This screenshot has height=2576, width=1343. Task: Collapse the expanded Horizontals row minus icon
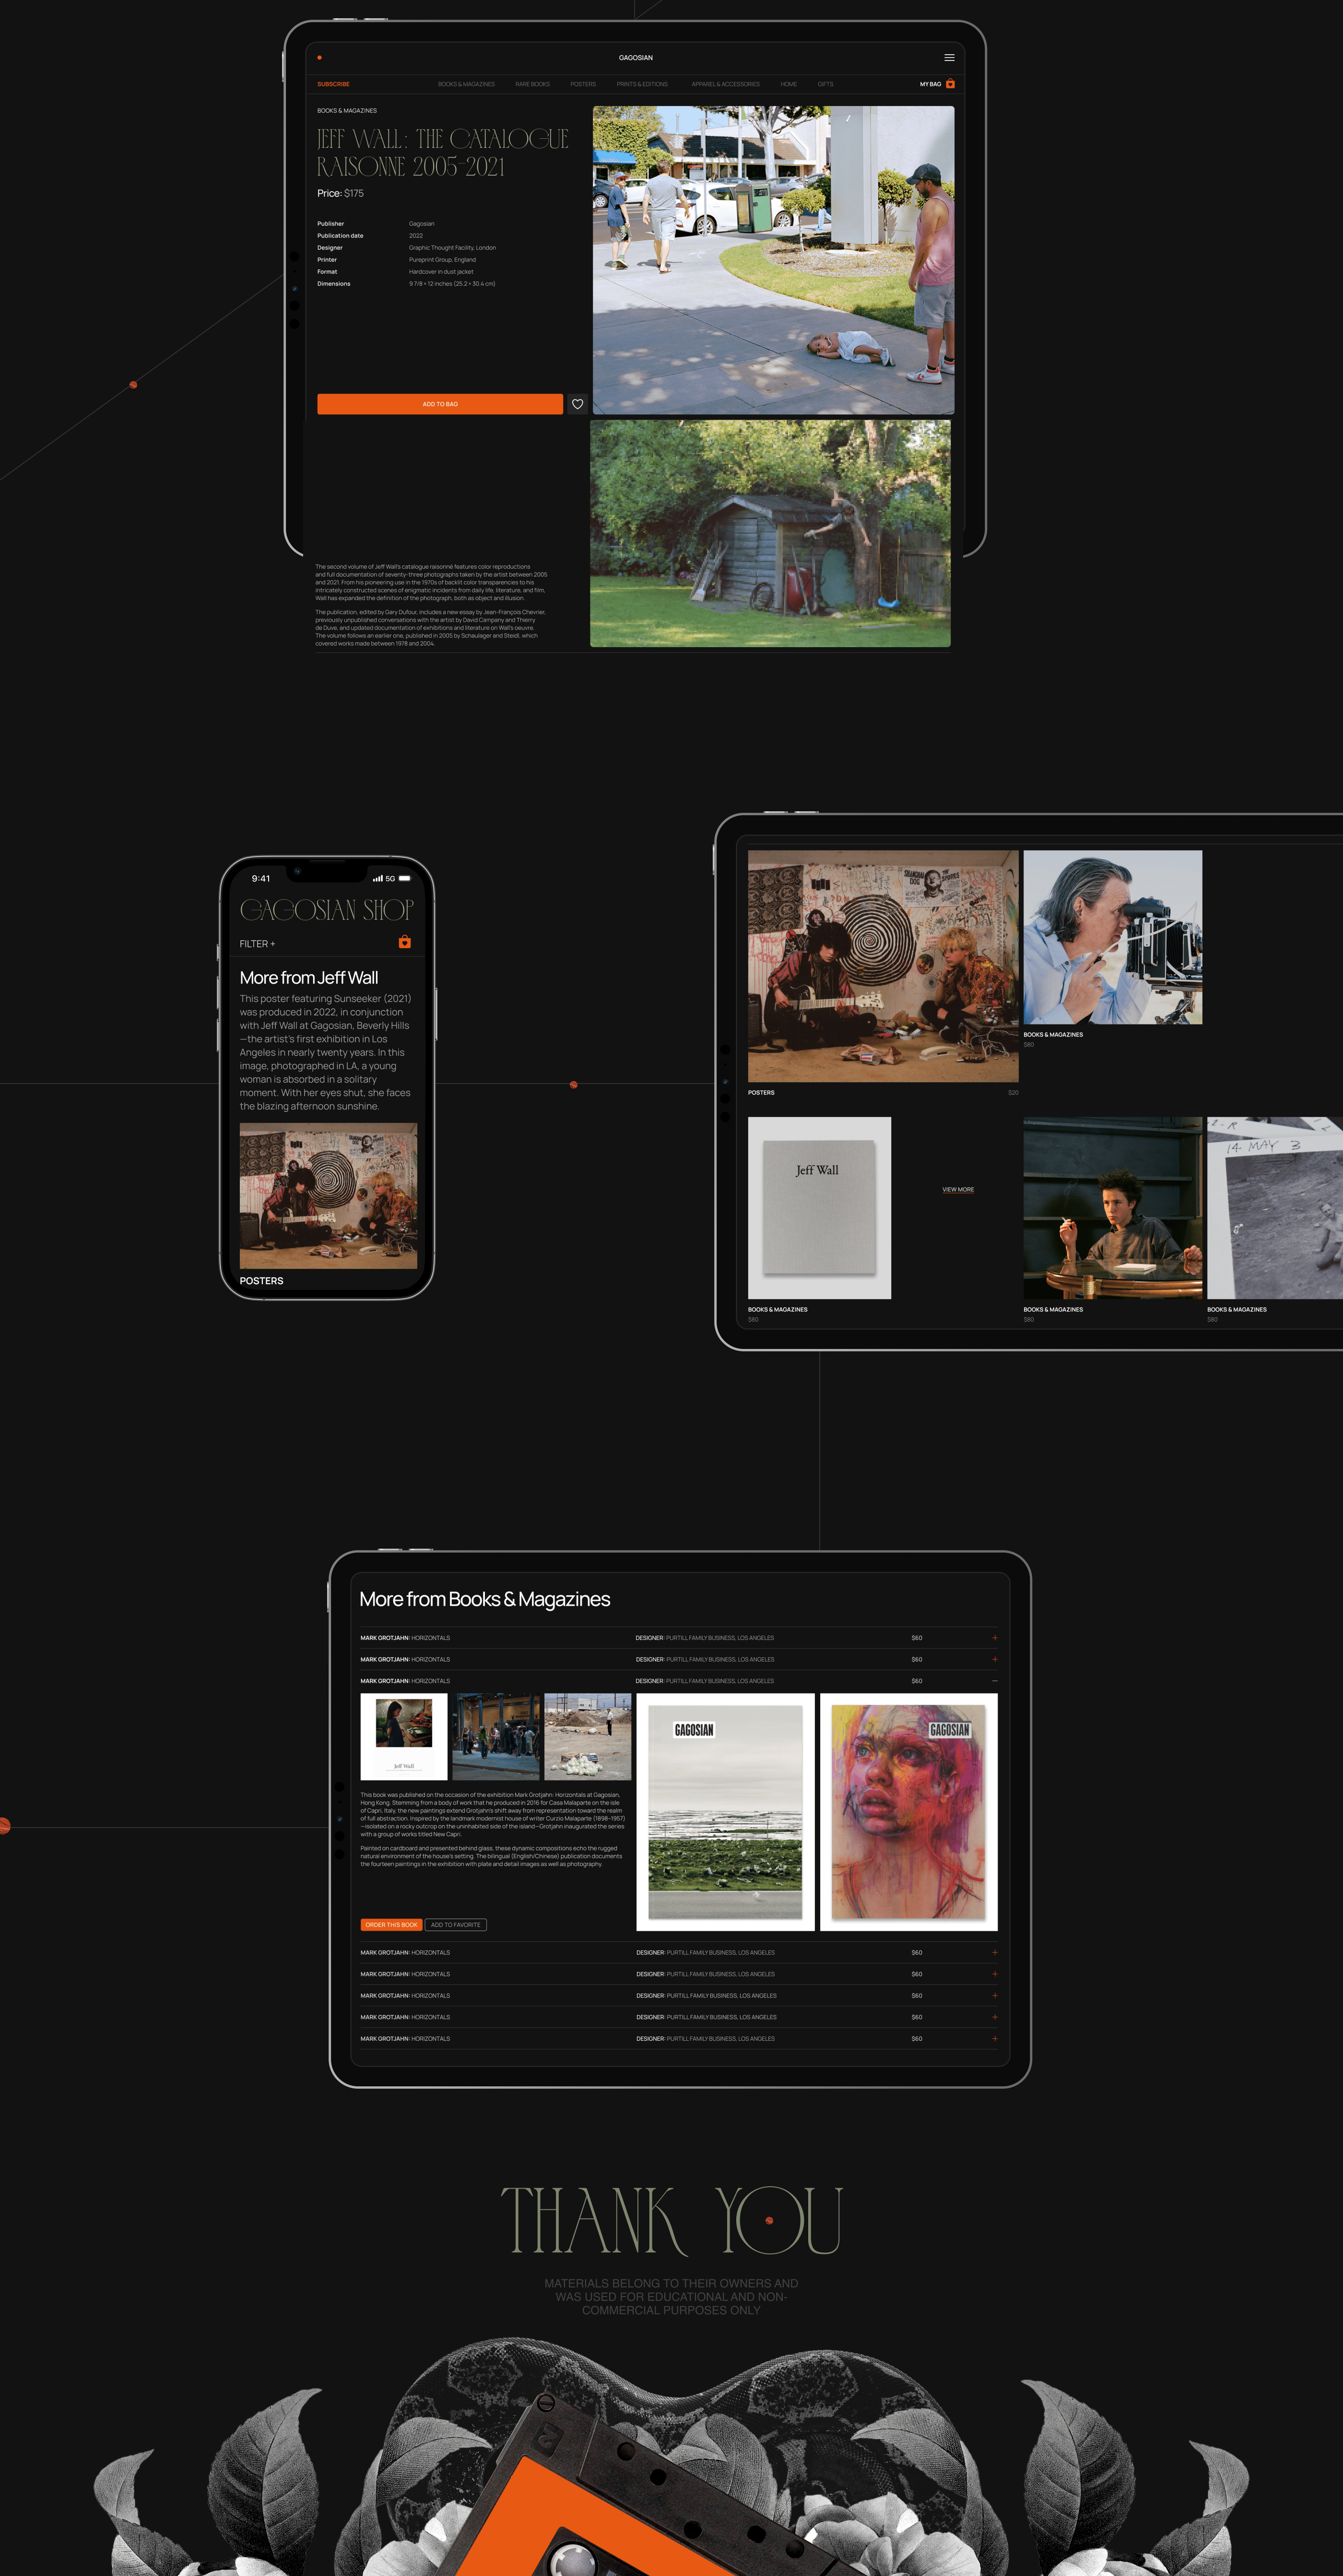(x=994, y=1681)
